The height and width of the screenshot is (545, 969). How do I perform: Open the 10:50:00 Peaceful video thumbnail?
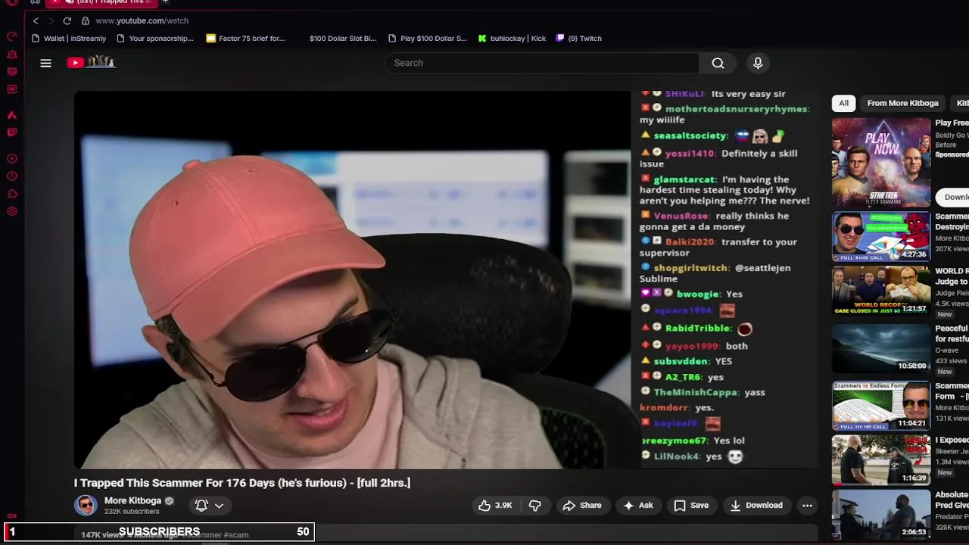tap(881, 347)
